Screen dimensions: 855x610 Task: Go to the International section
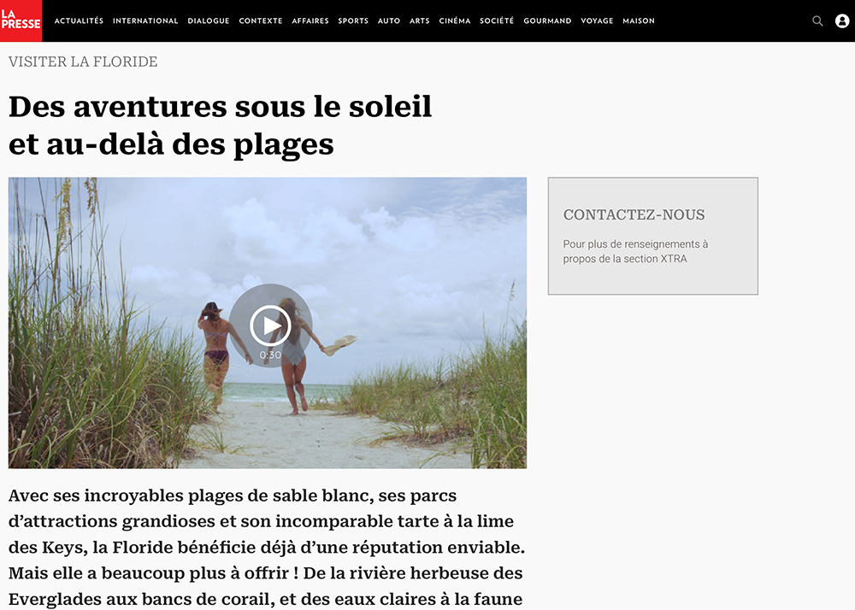pyautogui.click(x=145, y=21)
